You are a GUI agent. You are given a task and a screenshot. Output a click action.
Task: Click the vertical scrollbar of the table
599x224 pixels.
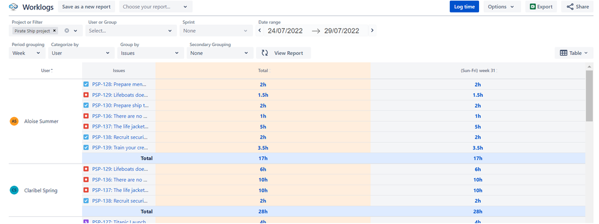tap(589, 96)
